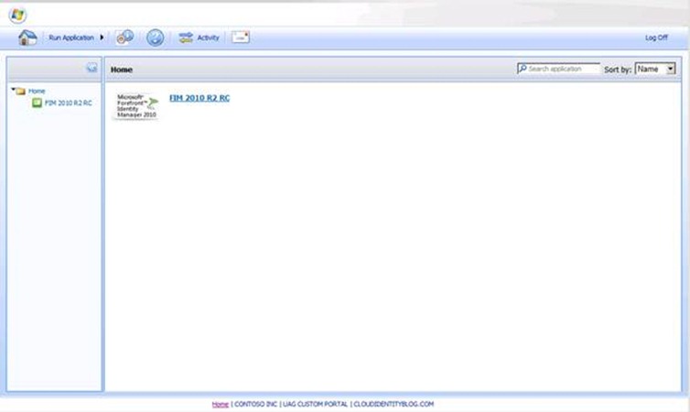This screenshot has width=690, height=412.
Task: Open the Sort by Name dropdown
Action: click(x=655, y=69)
